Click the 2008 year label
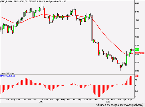 click(108, 102)
